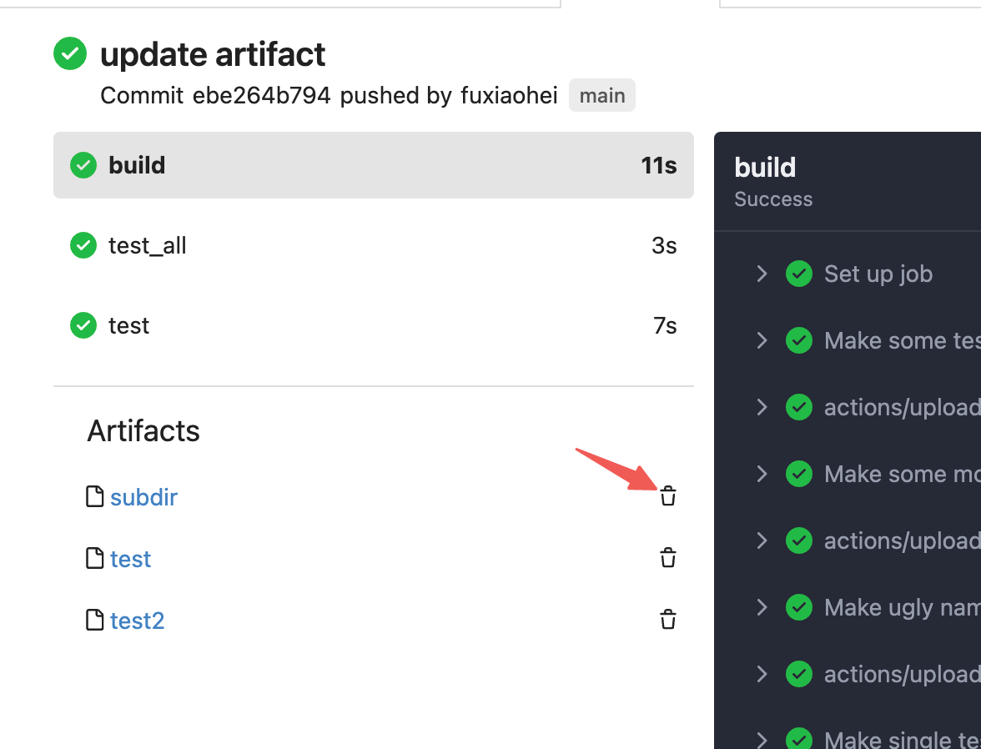The image size is (981, 749).
Task: Remove the test2 artifact with trash icon
Action: (668, 620)
